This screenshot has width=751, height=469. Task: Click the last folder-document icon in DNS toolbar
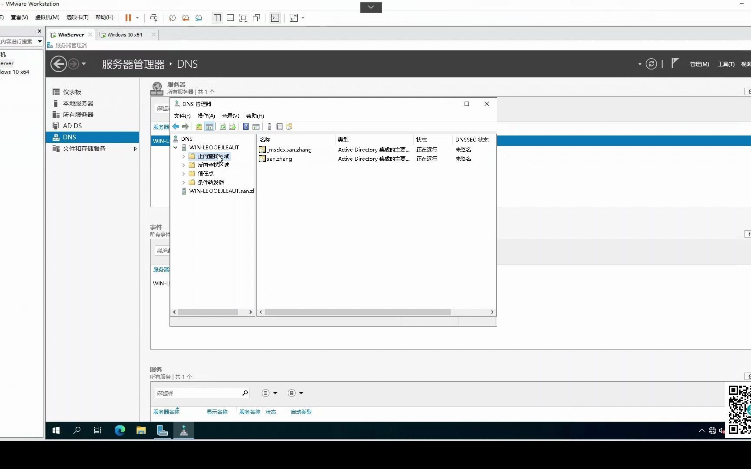(289, 126)
